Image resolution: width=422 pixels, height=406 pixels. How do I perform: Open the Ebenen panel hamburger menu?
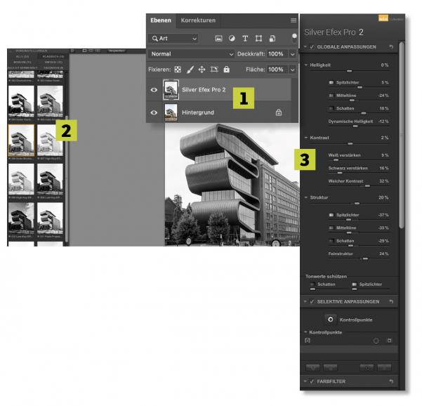[x=294, y=20]
